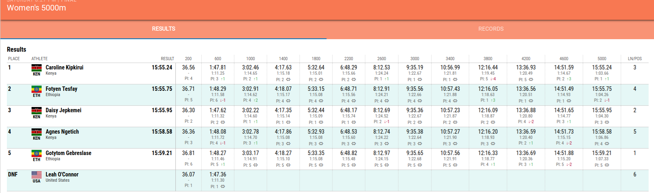The height and width of the screenshot is (193, 654).
Task: Click Tesfay's 1400 split 4:18.07
Action: coord(283,89)
